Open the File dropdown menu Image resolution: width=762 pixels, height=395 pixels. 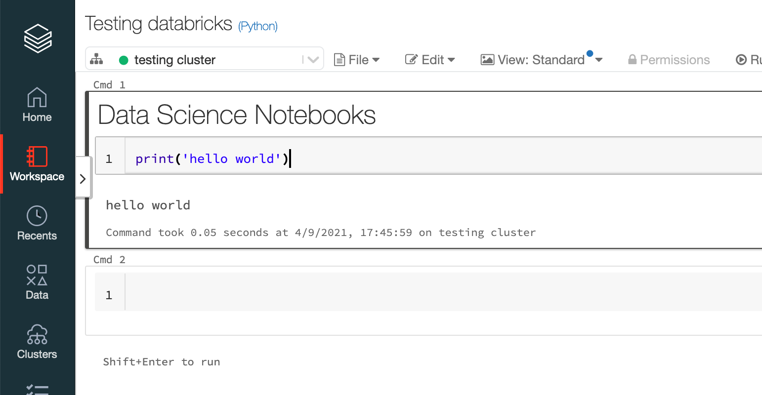pos(357,59)
